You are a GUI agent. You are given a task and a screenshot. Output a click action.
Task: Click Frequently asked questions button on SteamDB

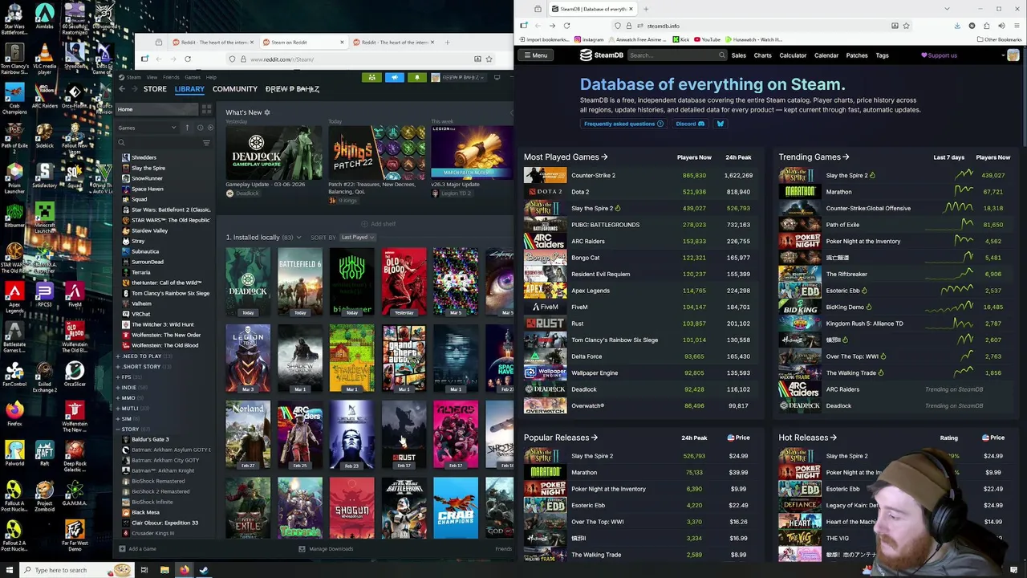coord(623,124)
